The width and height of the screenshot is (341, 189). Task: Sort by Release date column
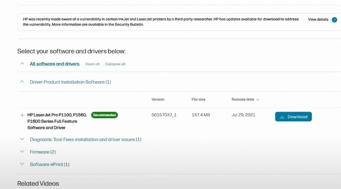[x=245, y=100]
